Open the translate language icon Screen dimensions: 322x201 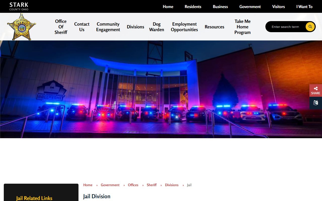[316, 103]
